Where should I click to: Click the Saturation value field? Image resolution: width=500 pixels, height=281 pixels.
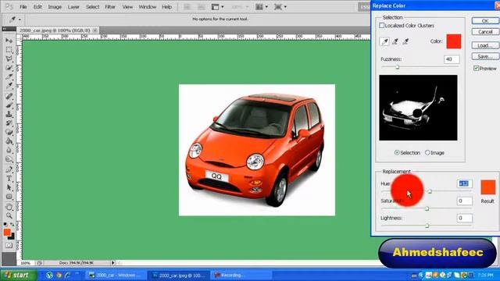[464, 201]
